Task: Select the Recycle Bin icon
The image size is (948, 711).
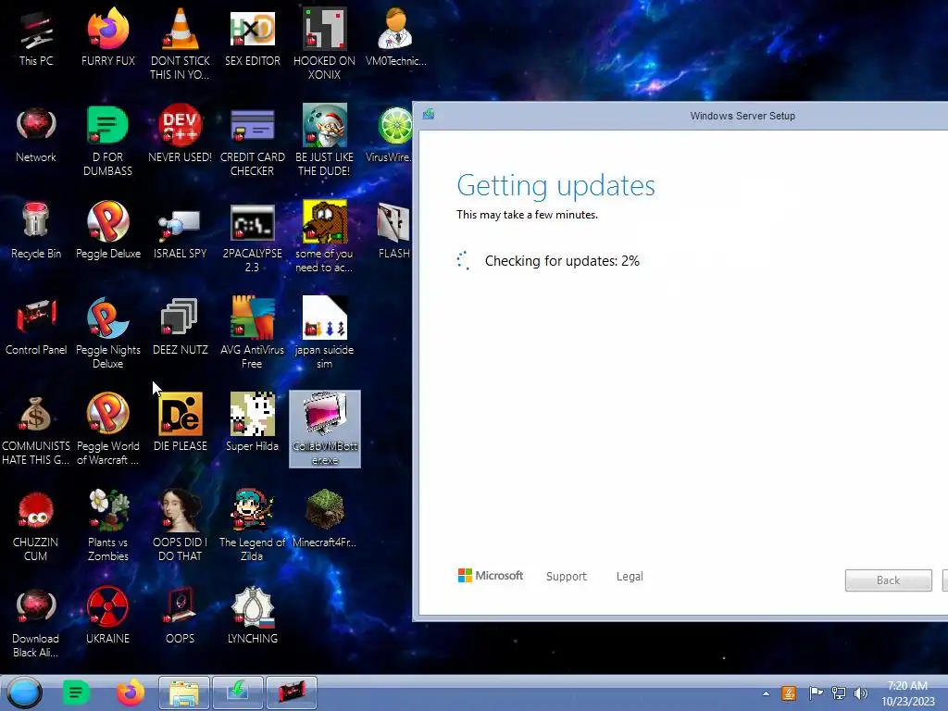Action: tap(36, 231)
